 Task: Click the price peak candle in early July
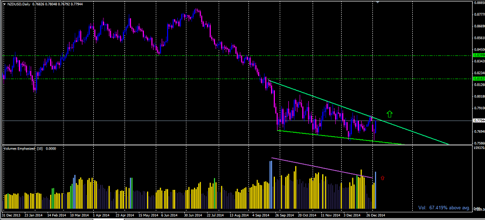click(197, 10)
